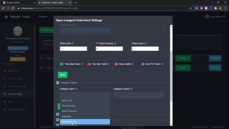
Task: Click the dialog's vertical scrollbar thumb
Action: (x=171, y=76)
